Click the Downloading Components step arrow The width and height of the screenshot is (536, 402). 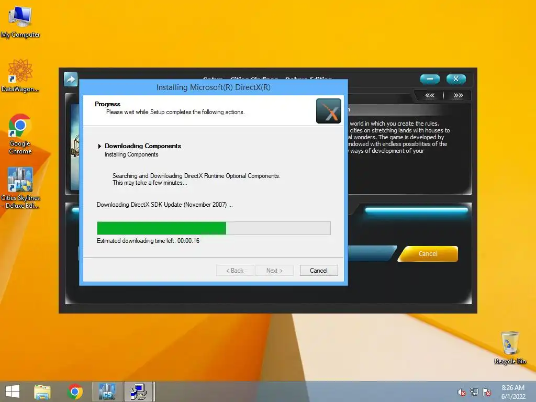(99, 146)
